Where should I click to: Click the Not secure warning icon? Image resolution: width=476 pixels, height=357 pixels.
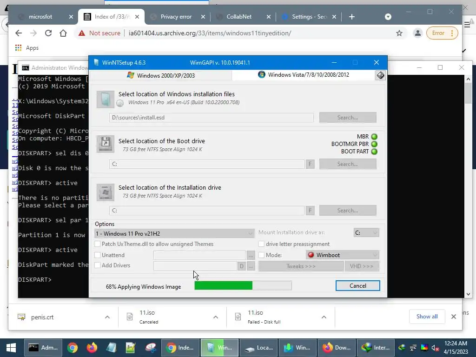point(82,33)
